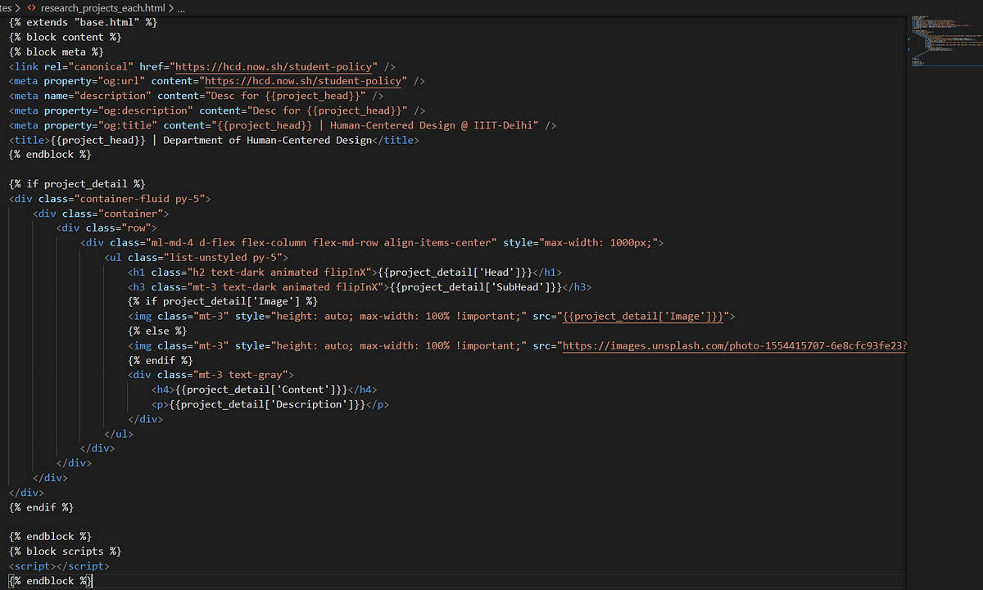Click the h1 line with project_detail['Head']
983x590 pixels.
point(345,272)
